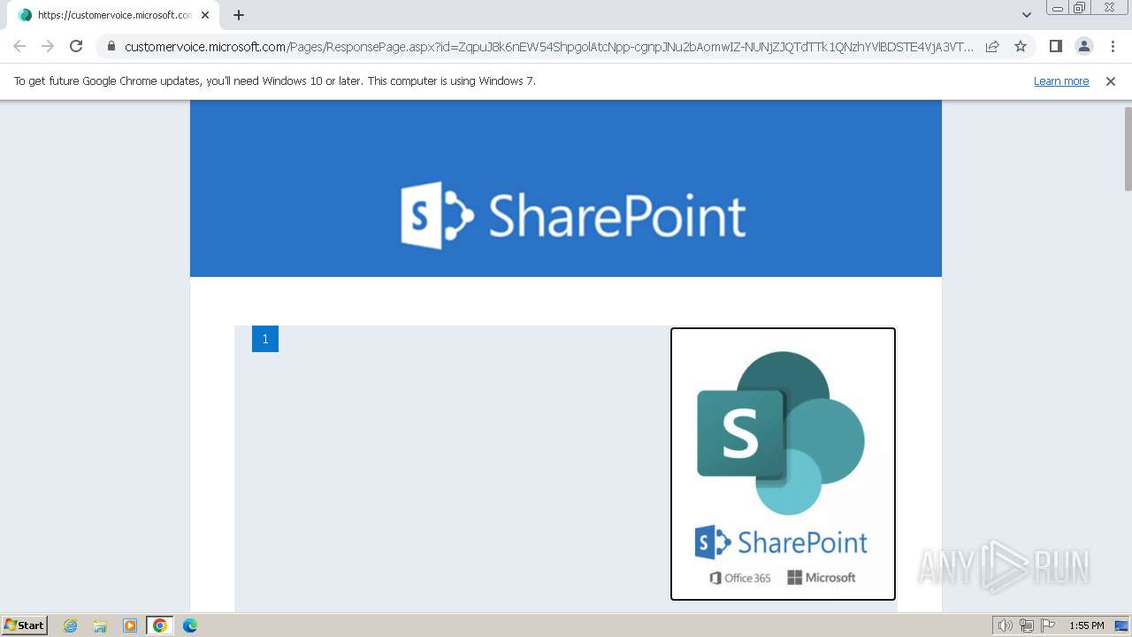This screenshot has height=637, width=1132.
Task: Launch Internet Explorer from taskbar
Action: coord(71,625)
